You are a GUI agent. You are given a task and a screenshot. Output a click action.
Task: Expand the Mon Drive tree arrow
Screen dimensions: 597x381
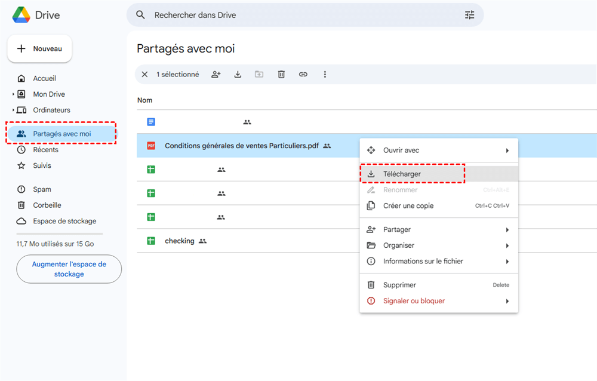(x=13, y=94)
